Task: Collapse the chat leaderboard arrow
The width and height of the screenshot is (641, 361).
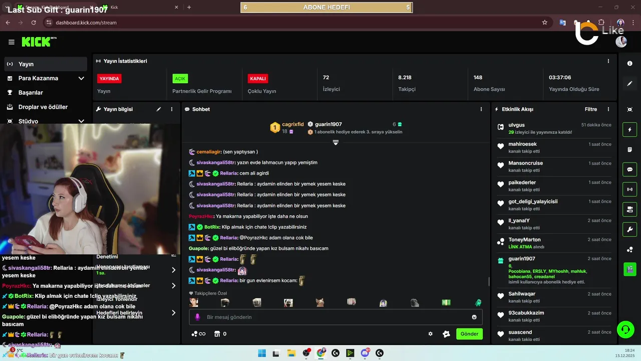Action: pos(336,142)
